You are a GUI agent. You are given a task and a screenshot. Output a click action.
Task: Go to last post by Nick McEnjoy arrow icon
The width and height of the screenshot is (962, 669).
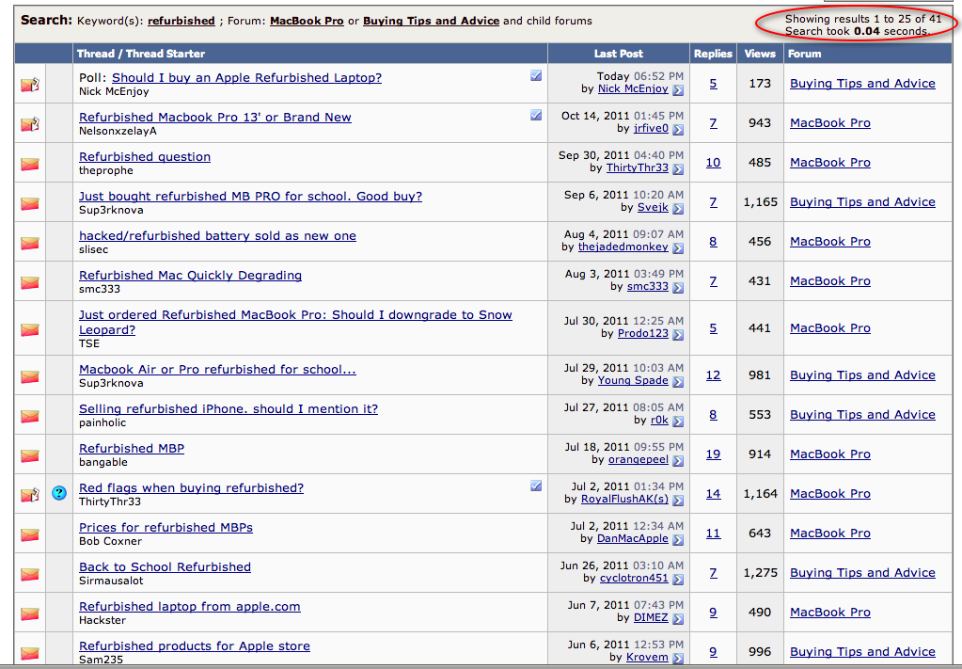(x=678, y=90)
